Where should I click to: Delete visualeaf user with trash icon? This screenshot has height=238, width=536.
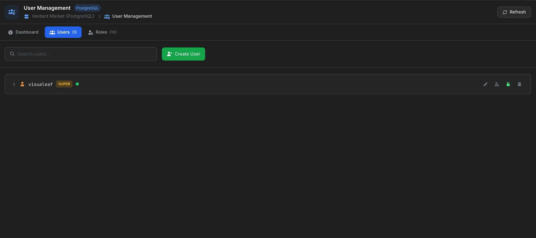tap(519, 84)
